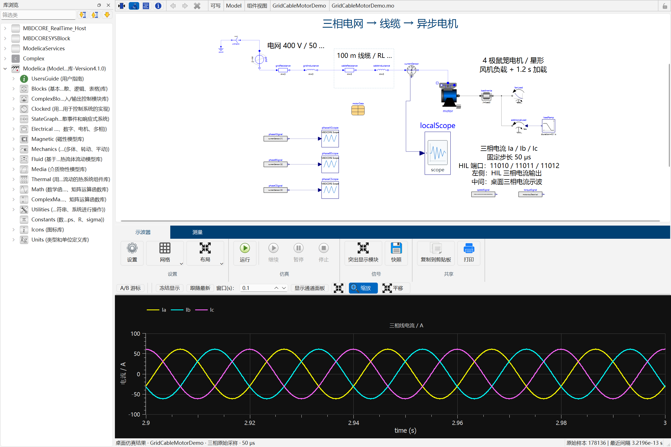The image size is (671, 447).
Task: Click the diagram view icon in toolbar
Action: pos(134,6)
